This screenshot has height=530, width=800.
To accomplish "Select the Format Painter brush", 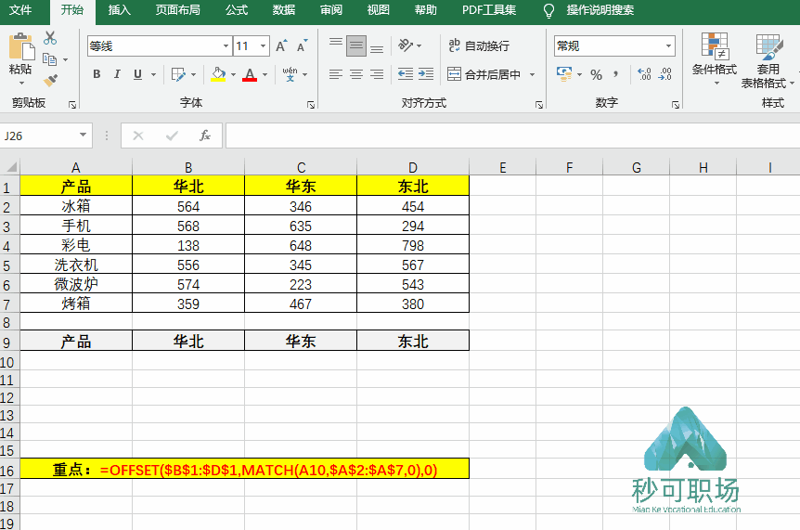I will click(x=50, y=80).
